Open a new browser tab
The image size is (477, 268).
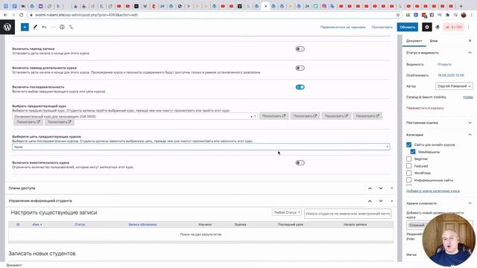(461, 6)
